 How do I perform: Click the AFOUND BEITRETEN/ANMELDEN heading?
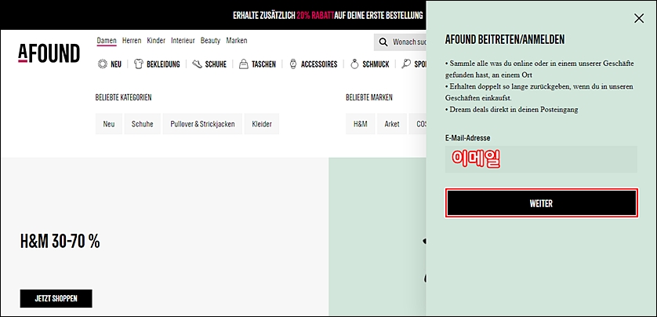(x=505, y=40)
